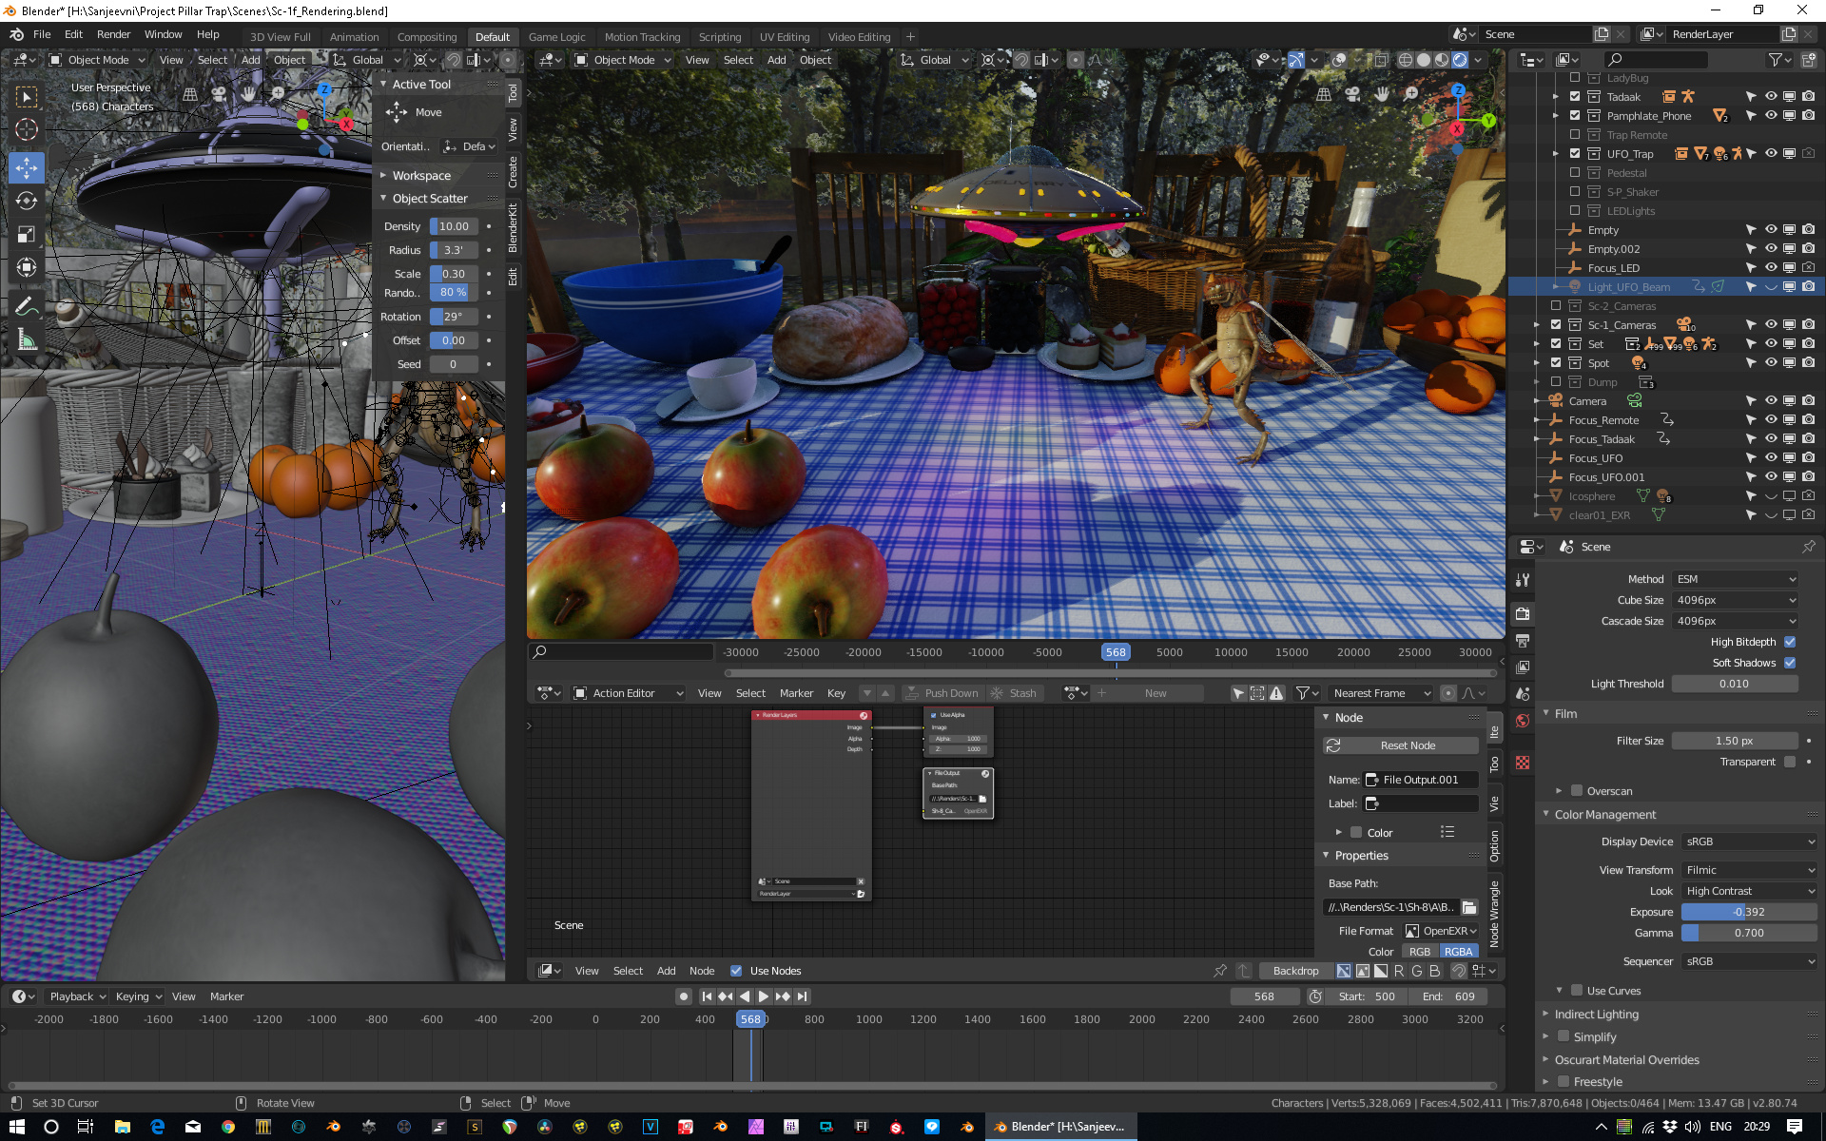This screenshot has width=1826, height=1141.
Task: Open View Transform Filmic dropdown
Action: 1749,870
